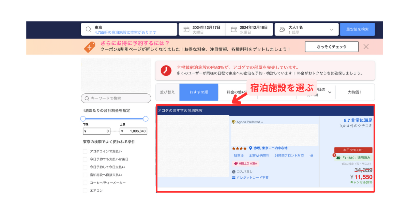The width and height of the screenshot is (409, 214).
Task: Open 赤坂, 東京 - 市内中心地 location link
Action: click(270, 148)
